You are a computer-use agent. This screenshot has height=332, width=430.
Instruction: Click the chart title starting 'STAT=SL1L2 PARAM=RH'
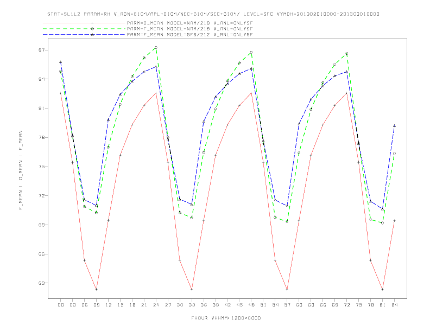tap(213, 14)
